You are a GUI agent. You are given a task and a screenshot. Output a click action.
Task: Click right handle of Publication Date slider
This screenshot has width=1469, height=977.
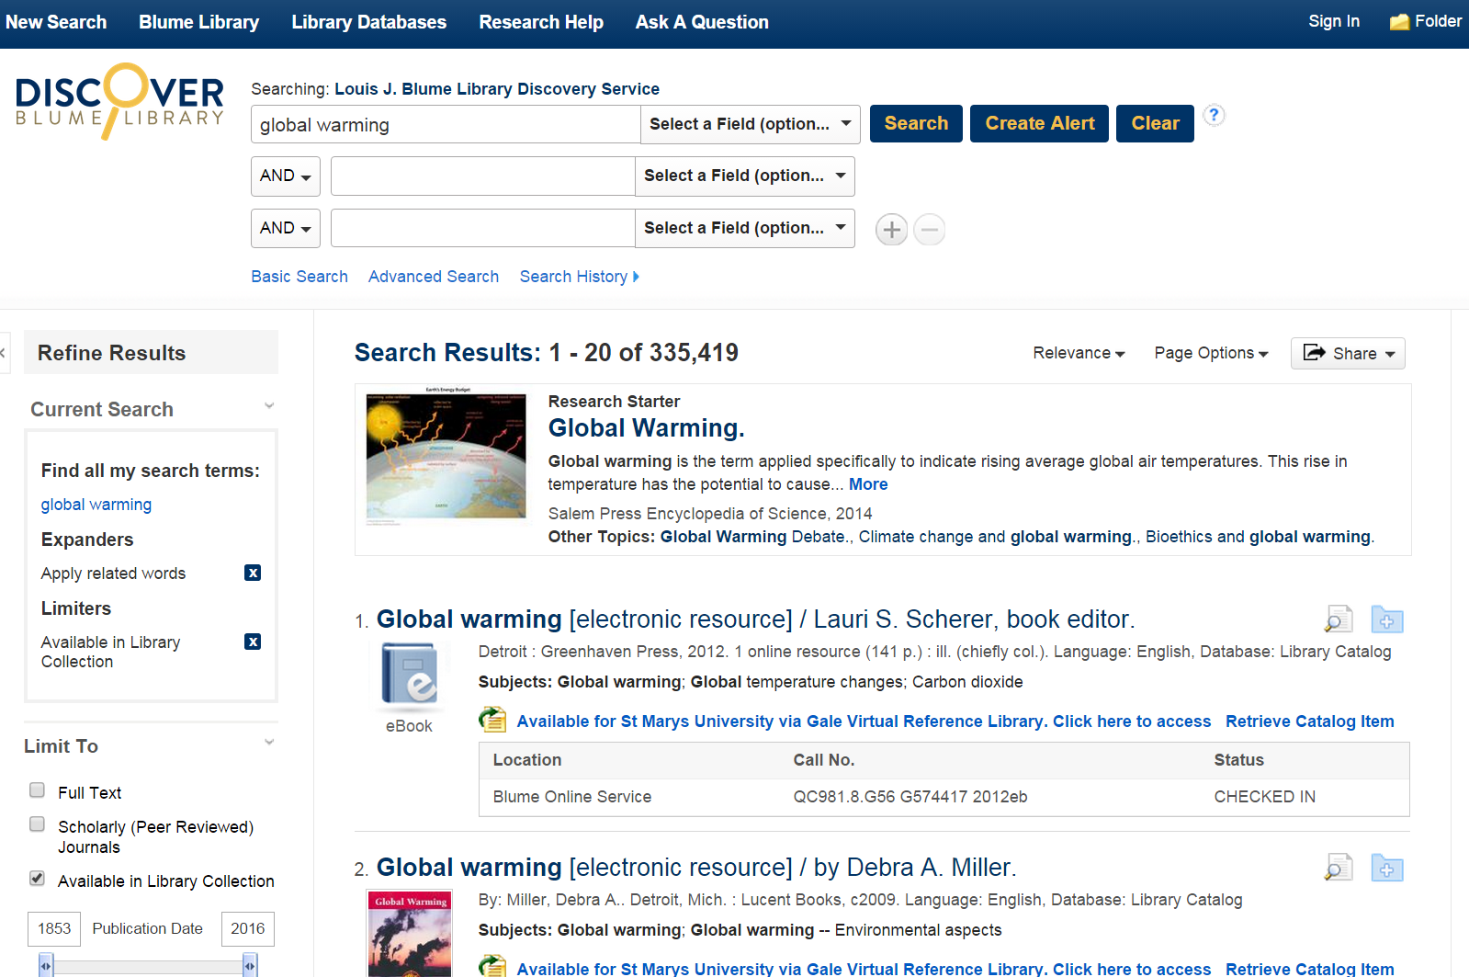pyautogui.click(x=250, y=966)
